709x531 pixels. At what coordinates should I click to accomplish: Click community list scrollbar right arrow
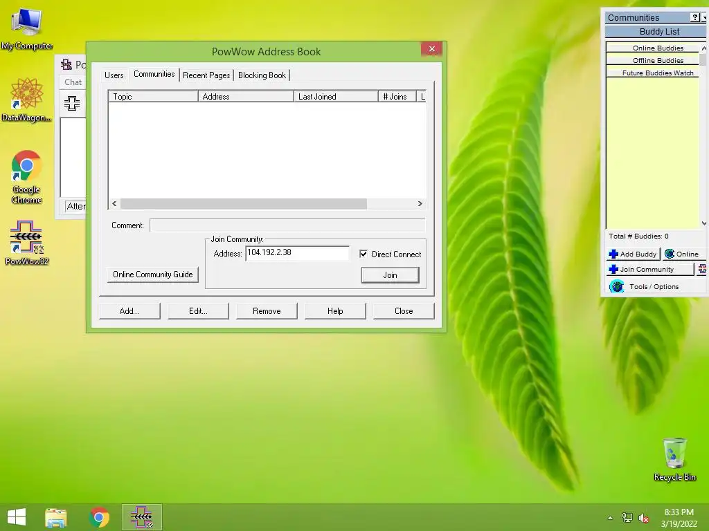(x=420, y=204)
